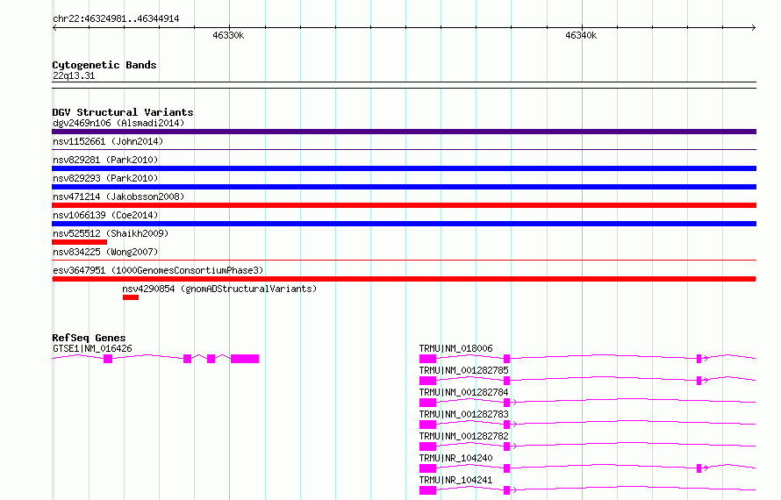Click the 22q13.31 band label

pos(74,75)
